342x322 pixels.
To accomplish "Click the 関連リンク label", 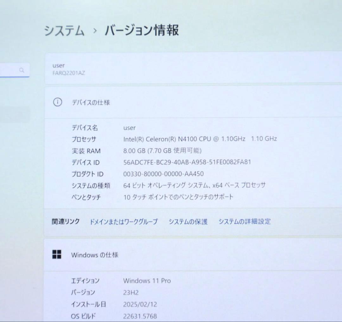I will [x=66, y=222].
